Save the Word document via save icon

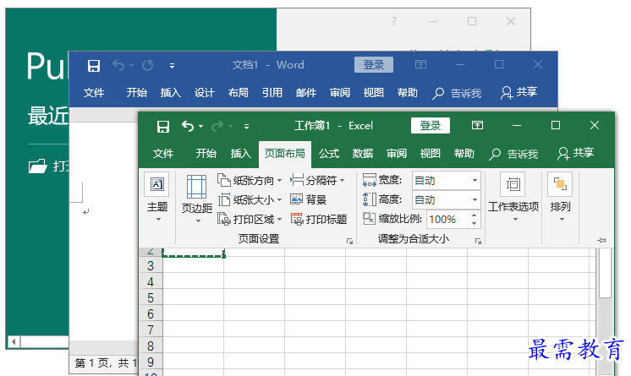click(x=94, y=66)
